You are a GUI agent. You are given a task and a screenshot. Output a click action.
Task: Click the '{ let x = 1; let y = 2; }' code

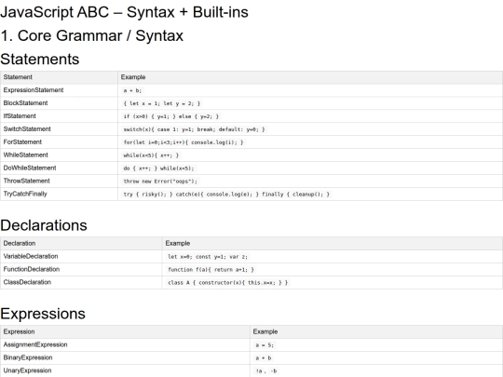coord(162,103)
